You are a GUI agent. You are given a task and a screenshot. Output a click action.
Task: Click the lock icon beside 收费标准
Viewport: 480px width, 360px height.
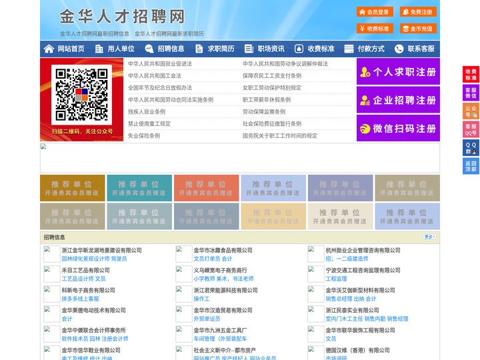(299, 49)
